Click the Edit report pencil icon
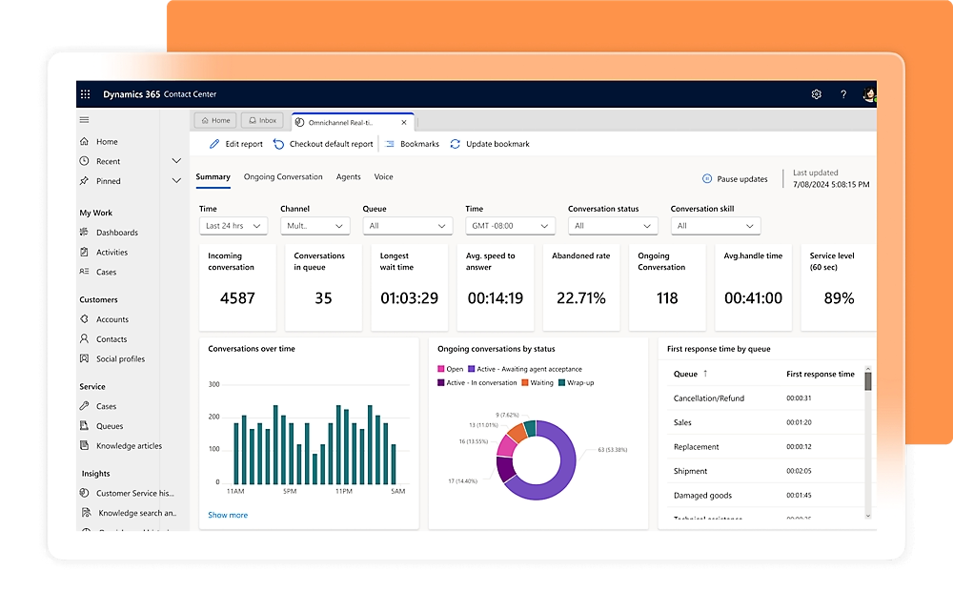 [214, 144]
